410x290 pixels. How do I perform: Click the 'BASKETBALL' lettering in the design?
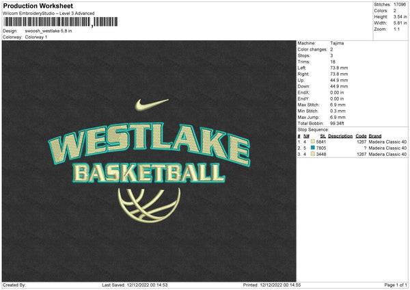point(148,173)
